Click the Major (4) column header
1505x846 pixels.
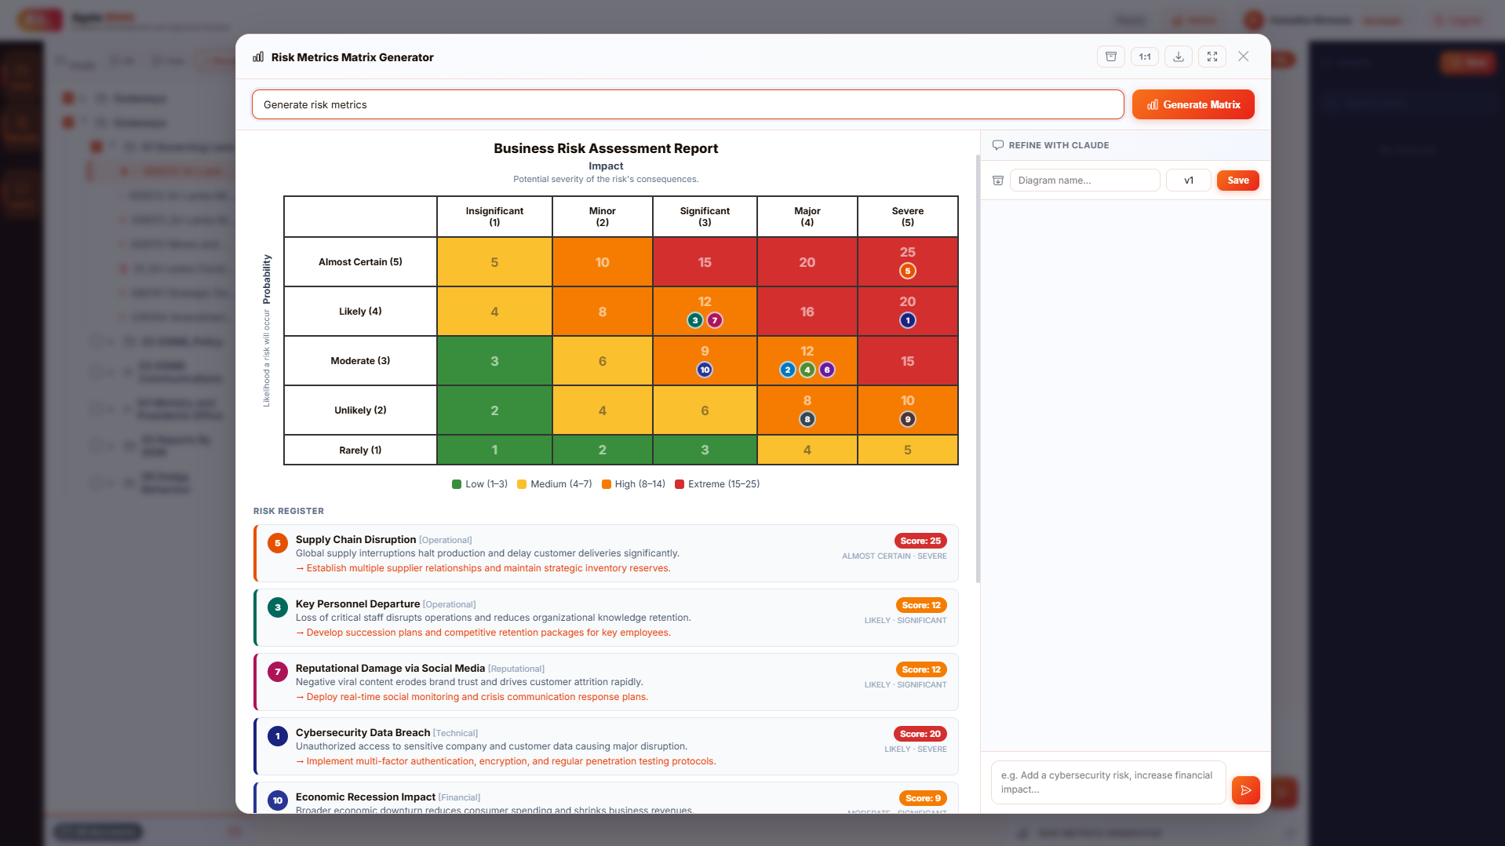[807, 217]
